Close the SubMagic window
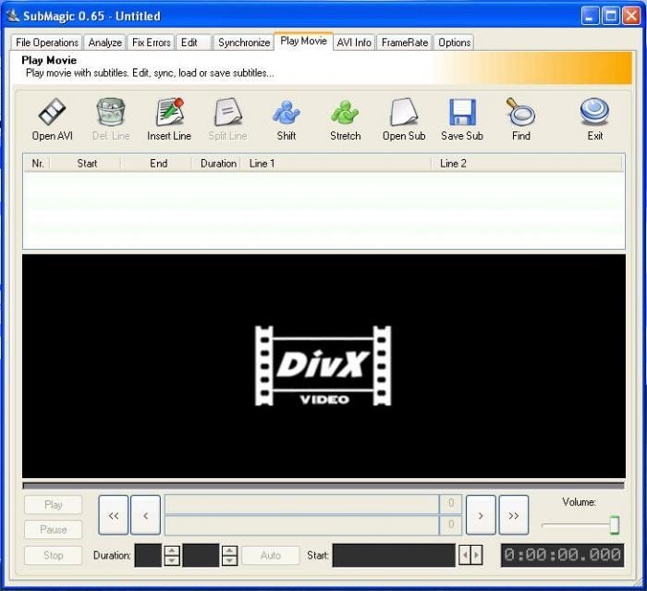 [631, 16]
